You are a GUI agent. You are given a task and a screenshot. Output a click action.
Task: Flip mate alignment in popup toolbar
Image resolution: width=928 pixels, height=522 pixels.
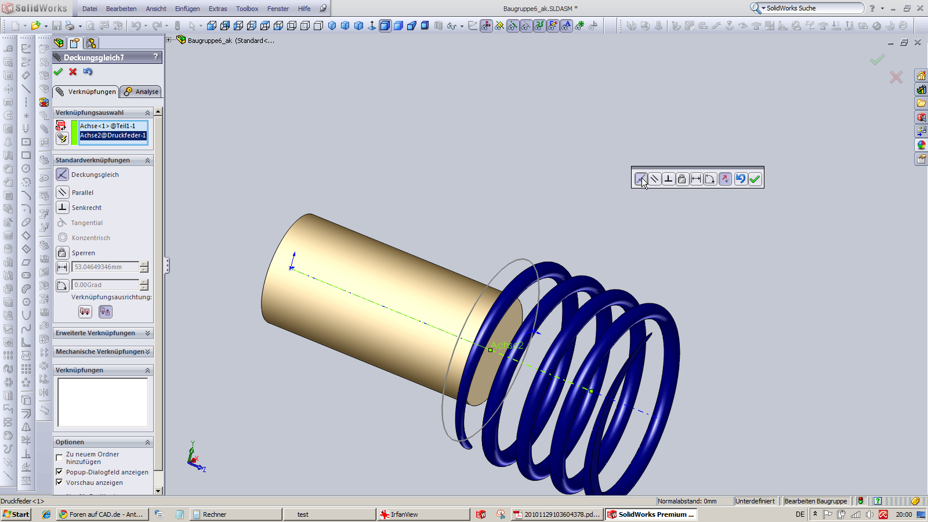pos(725,179)
